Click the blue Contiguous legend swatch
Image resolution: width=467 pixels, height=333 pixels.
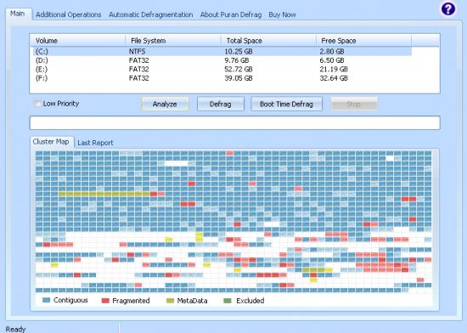46,300
